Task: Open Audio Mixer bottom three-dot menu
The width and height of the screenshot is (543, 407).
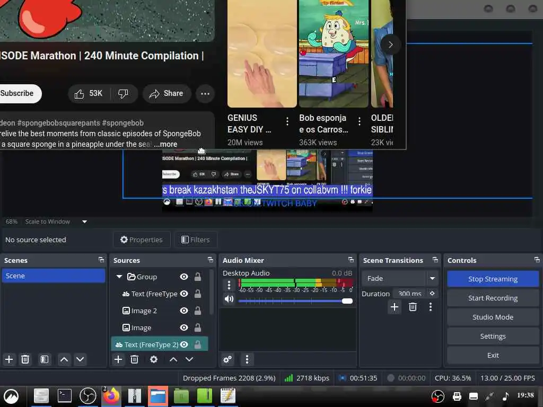Action: [247, 359]
